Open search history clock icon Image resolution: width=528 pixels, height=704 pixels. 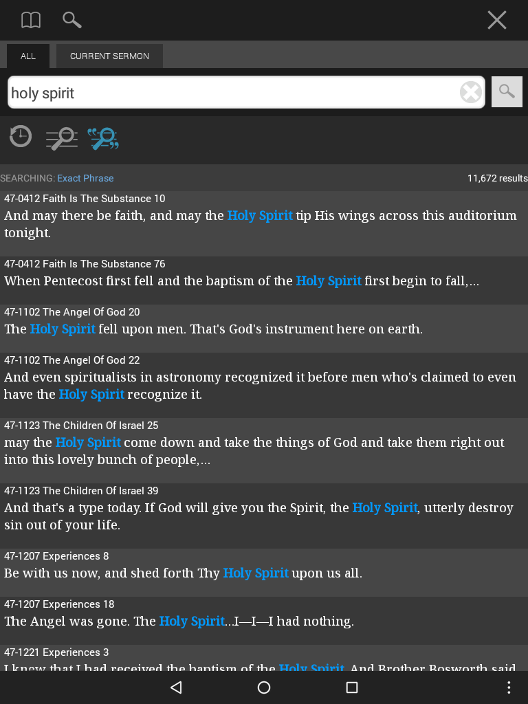coord(21,137)
